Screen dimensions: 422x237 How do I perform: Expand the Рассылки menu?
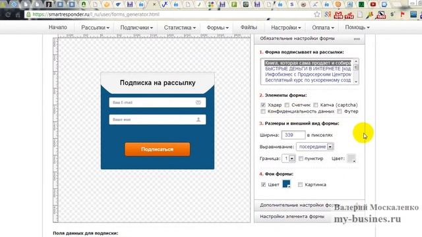click(95, 28)
